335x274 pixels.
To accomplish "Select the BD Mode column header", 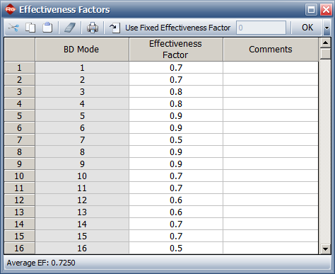I will coord(82,50).
